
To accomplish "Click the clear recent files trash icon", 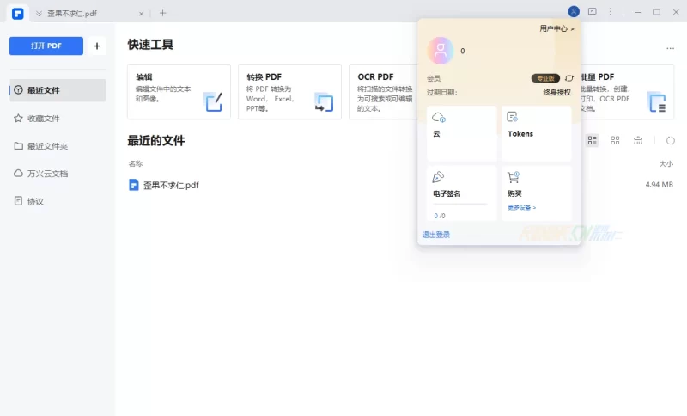I will [638, 140].
